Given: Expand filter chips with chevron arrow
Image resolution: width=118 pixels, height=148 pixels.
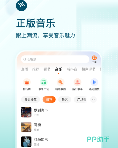Looking at the screenshot, I should (x=93, y=99).
